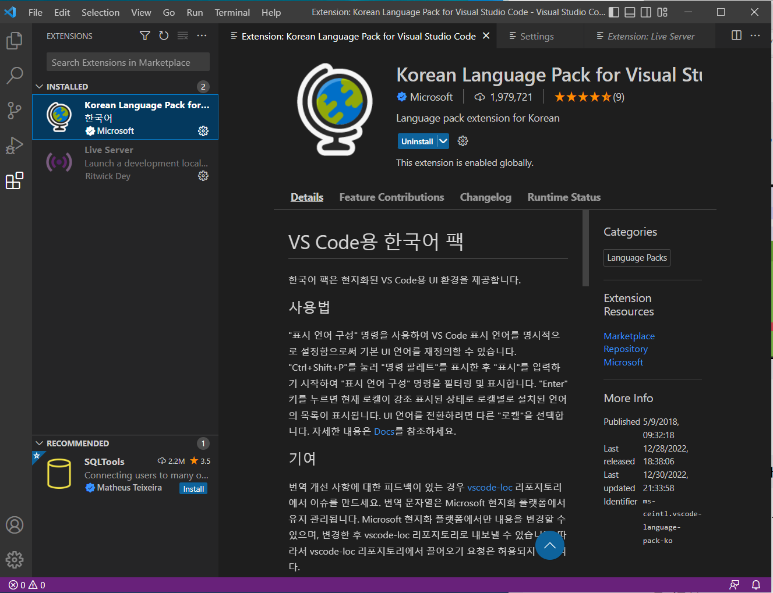Open the Repository resource link
Screen dimensions: 773x593
click(x=626, y=349)
